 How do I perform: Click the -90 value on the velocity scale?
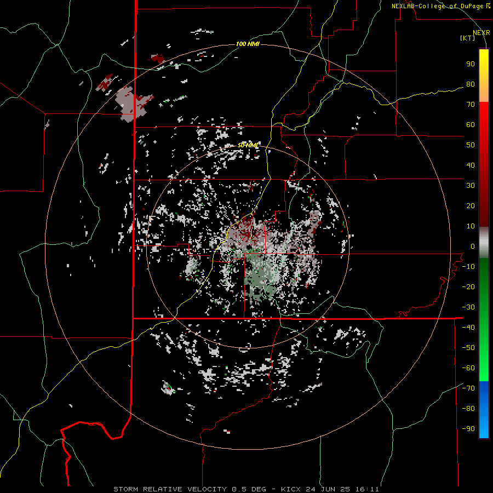[468, 429]
